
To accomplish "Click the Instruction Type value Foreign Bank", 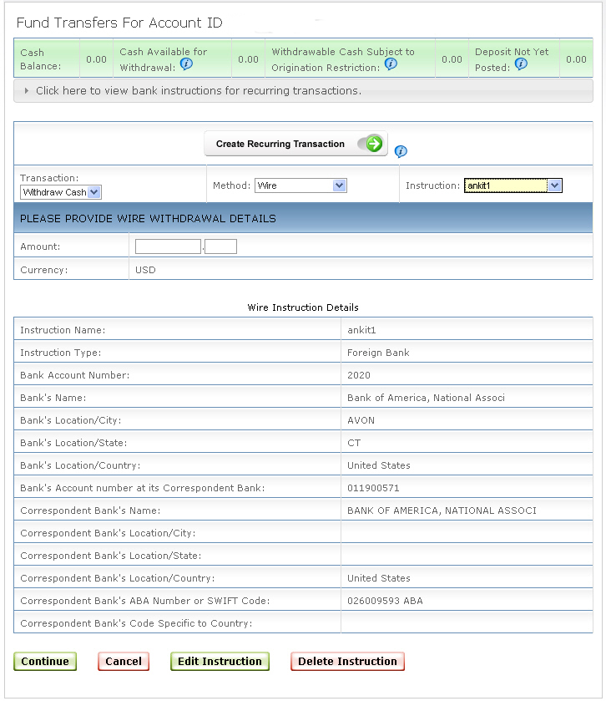I will coord(378,353).
